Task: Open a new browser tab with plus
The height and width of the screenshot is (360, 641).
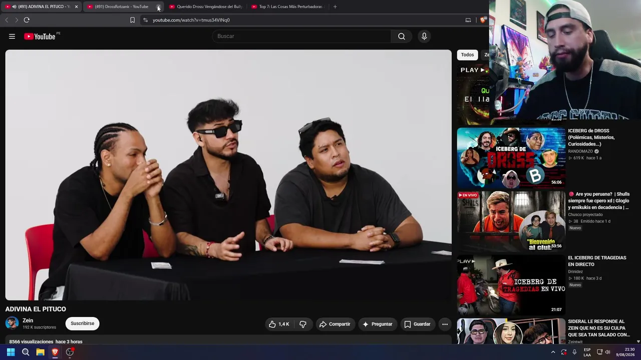Action: [335, 6]
